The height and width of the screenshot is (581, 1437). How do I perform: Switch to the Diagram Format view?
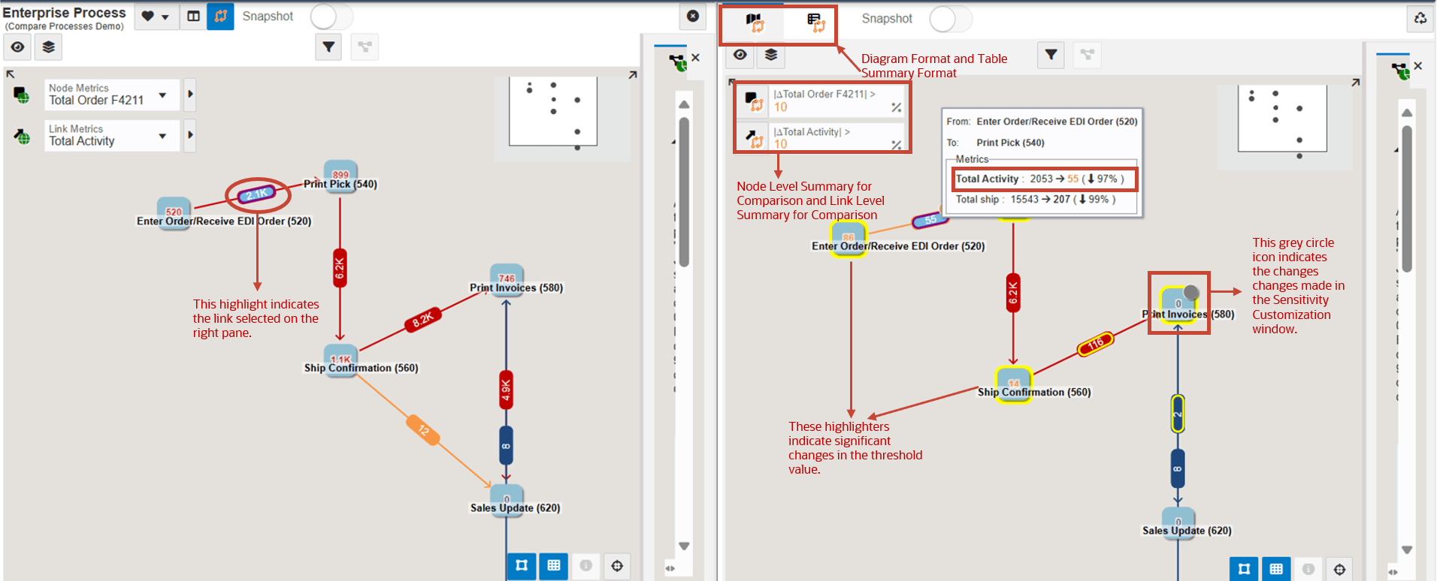point(755,23)
